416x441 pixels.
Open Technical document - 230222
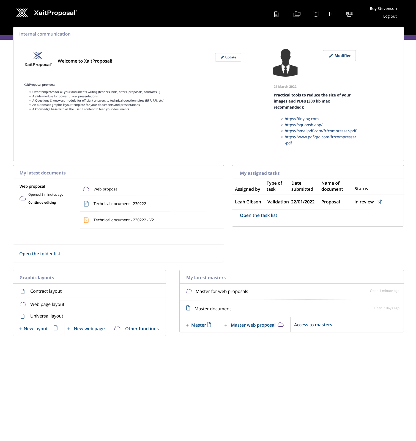[152, 204]
